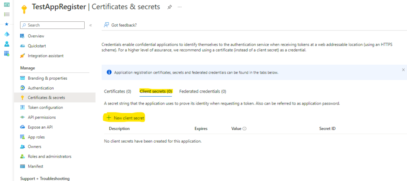This screenshot has width=407, height=181.
Task: Open Got feedback link
Action: tap(120, 25)
